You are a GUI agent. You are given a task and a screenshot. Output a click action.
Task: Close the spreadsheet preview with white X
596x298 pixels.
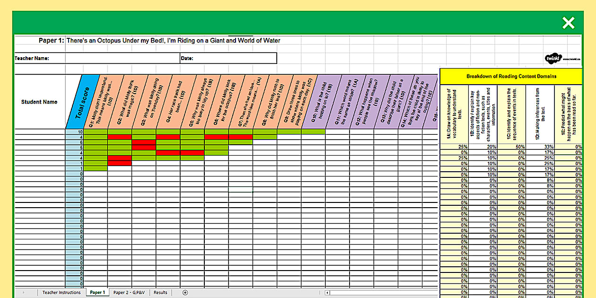tap(568, 23)
